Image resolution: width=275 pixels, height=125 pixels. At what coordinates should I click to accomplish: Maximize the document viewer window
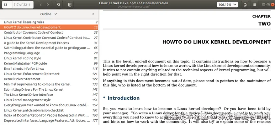pyautogui.click(x=268, y=5)
